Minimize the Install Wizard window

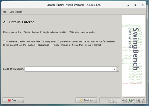click(x=129, y=5)
